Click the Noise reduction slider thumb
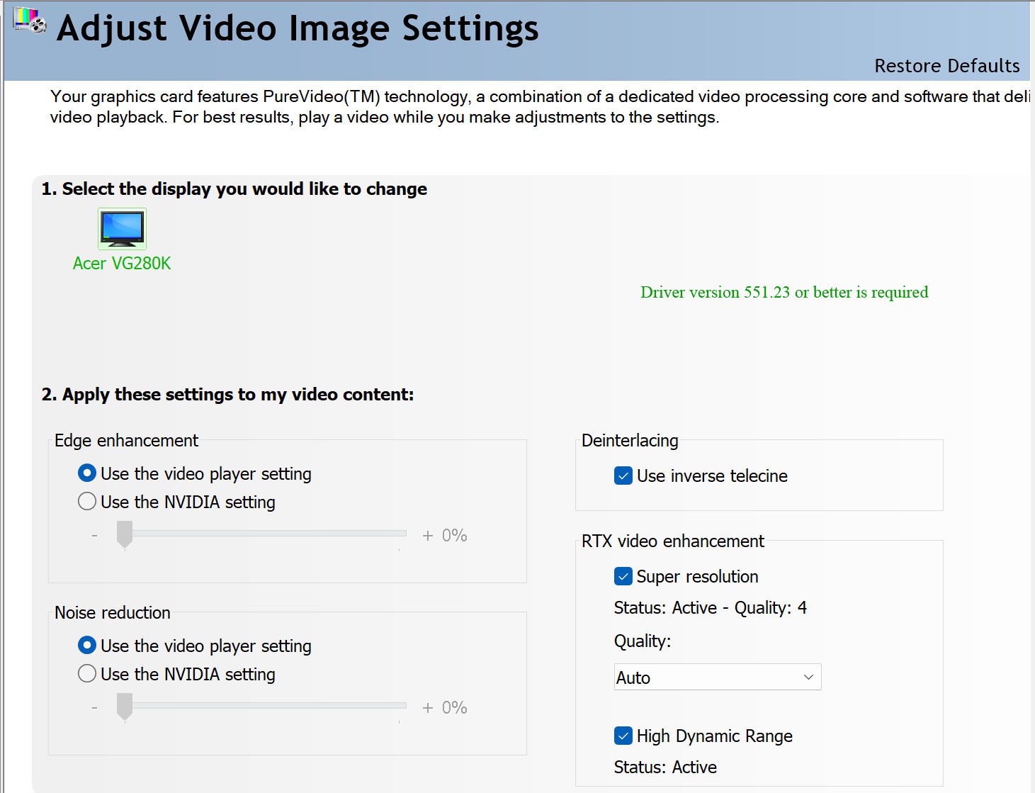The width and height of the screenshot is (1035, 793). [125, 707]
